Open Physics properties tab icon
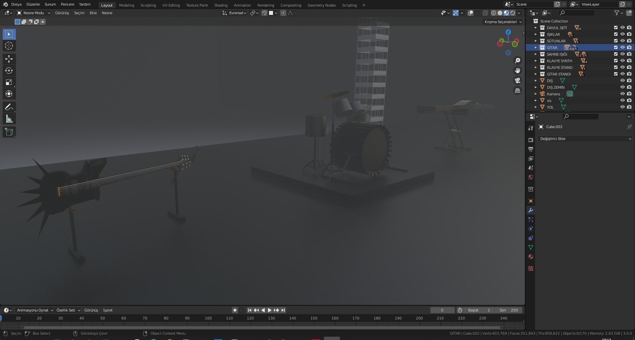 coord(531,229)
